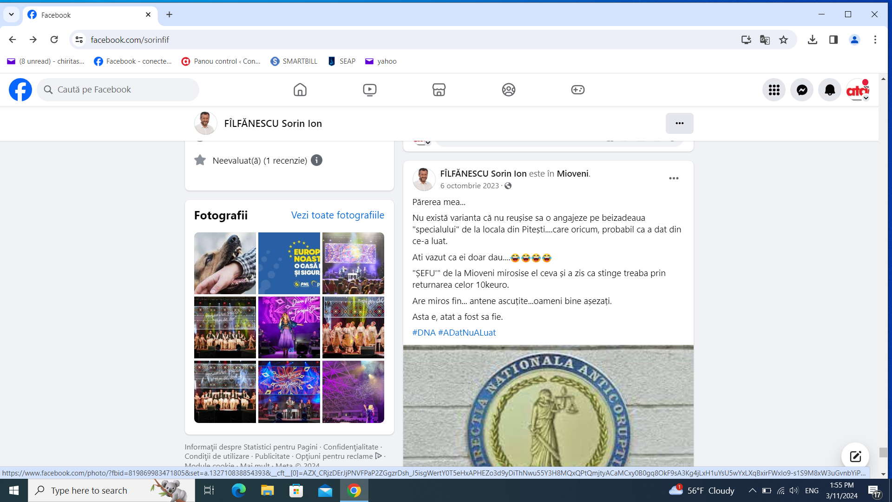The height and width of the screenshot is (502, 892).
Task: Bookmark this page with the star icon
Action: point(784,40)
